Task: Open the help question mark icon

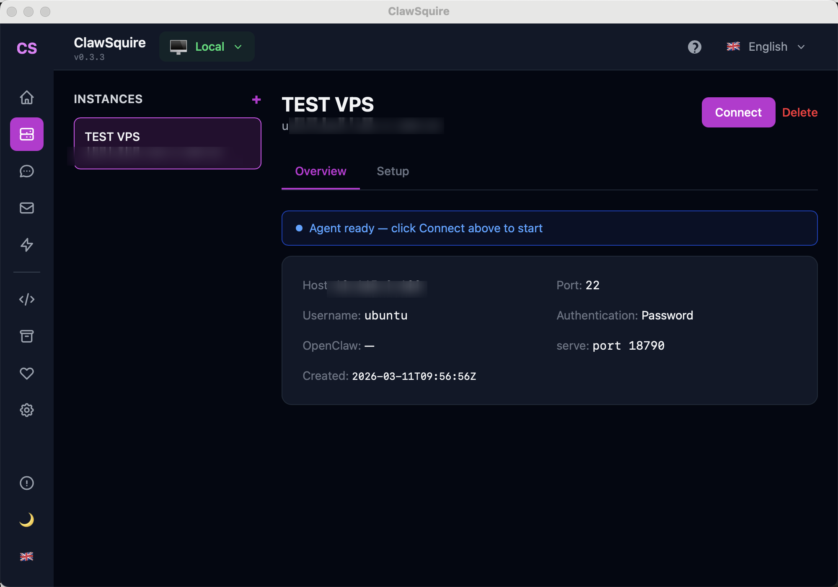Action: tap(694, 47)
